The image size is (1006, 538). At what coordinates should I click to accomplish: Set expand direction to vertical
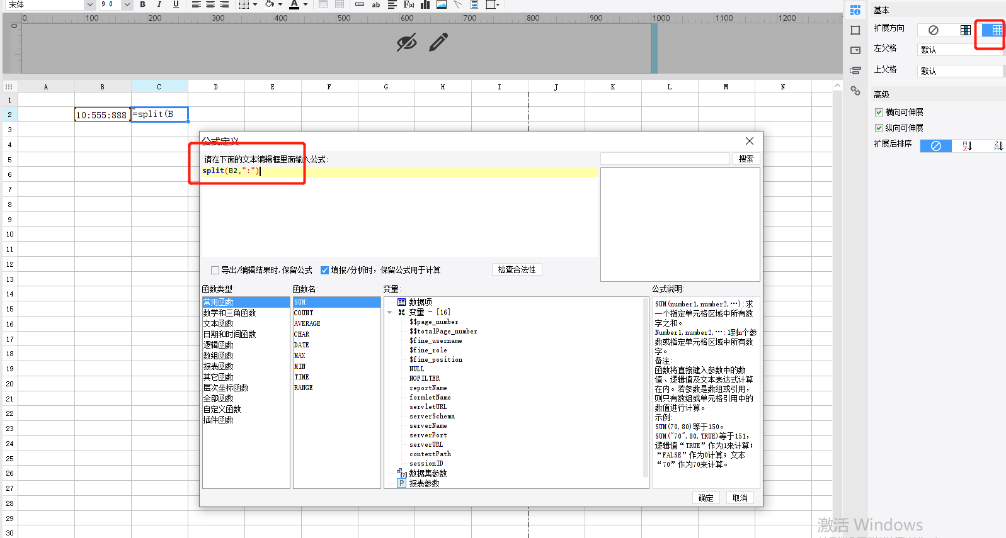965,30
